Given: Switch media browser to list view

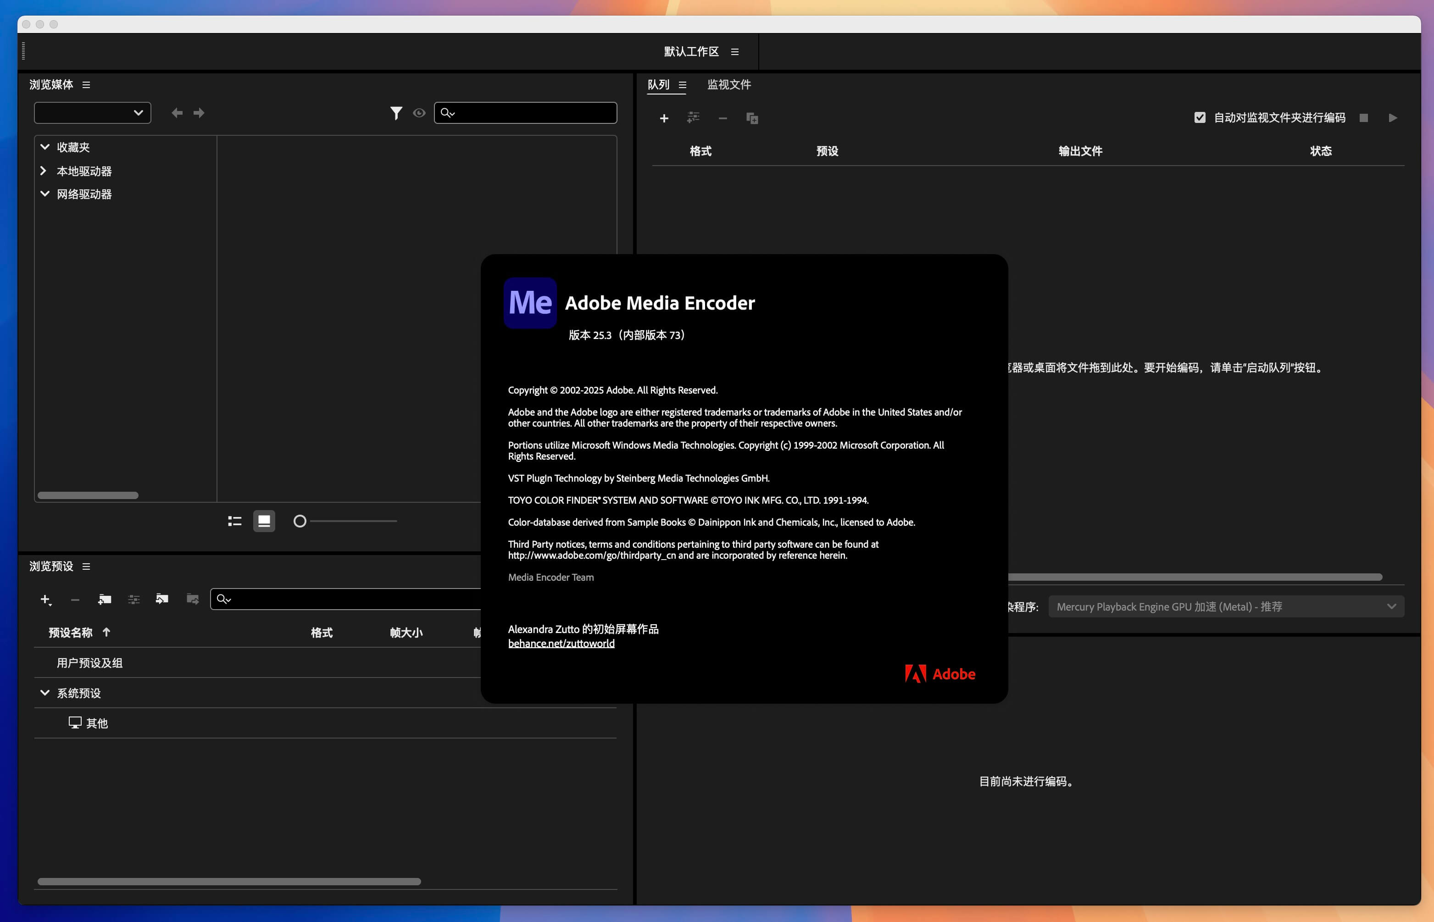Looking at the screenshot, I should 235,521.
